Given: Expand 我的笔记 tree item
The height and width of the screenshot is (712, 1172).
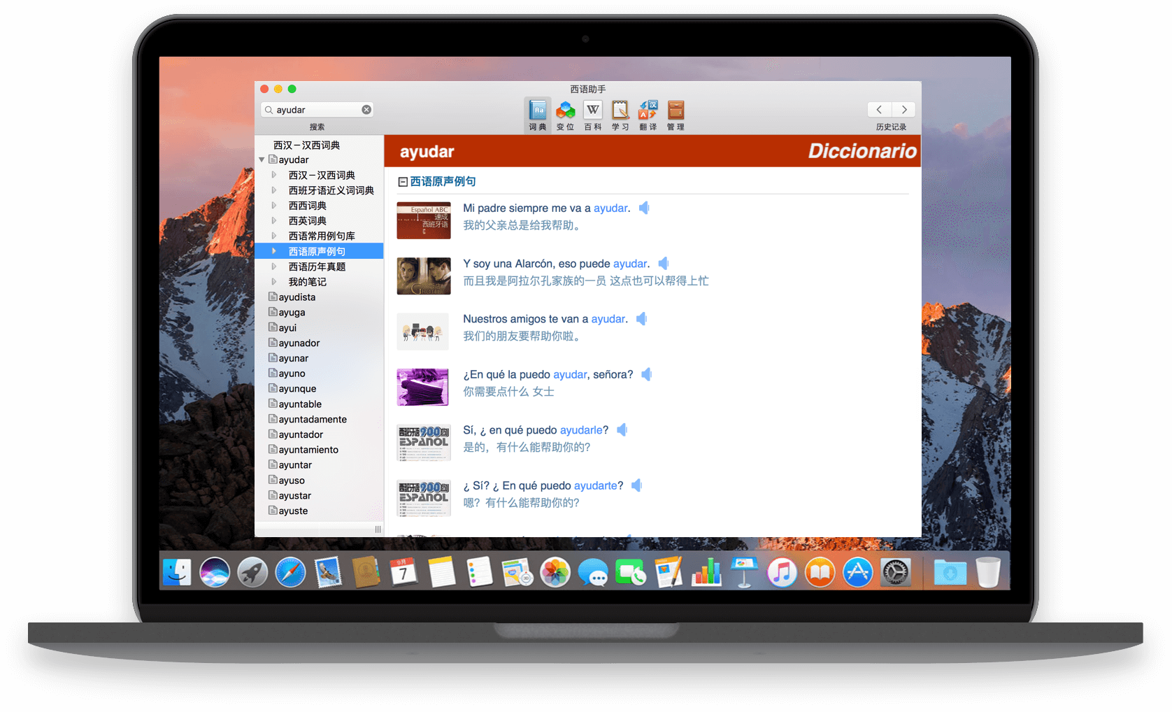Looking at the screenshot, I should pyautogui.click(x=274, y=282).
